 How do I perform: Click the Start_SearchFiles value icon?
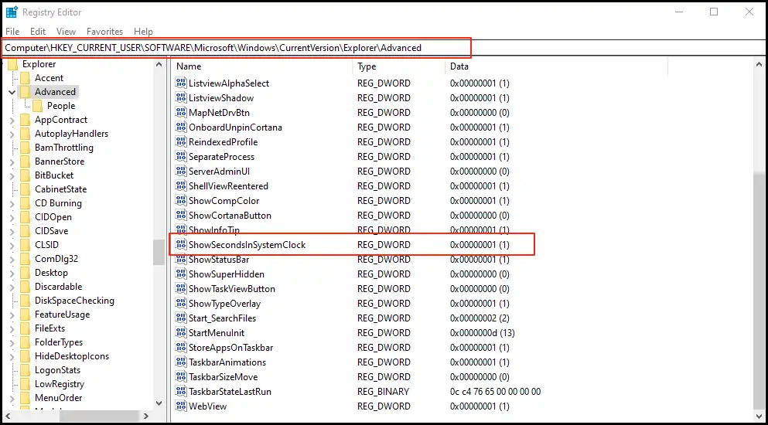point(181,318)
